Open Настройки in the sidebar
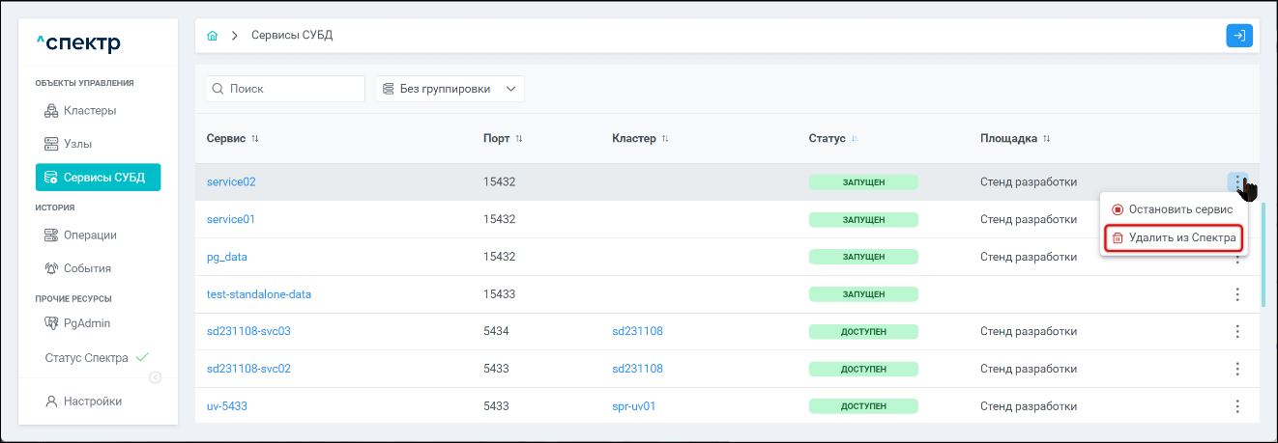This screenshot has height=443, width=1278. tap(92, 401)
